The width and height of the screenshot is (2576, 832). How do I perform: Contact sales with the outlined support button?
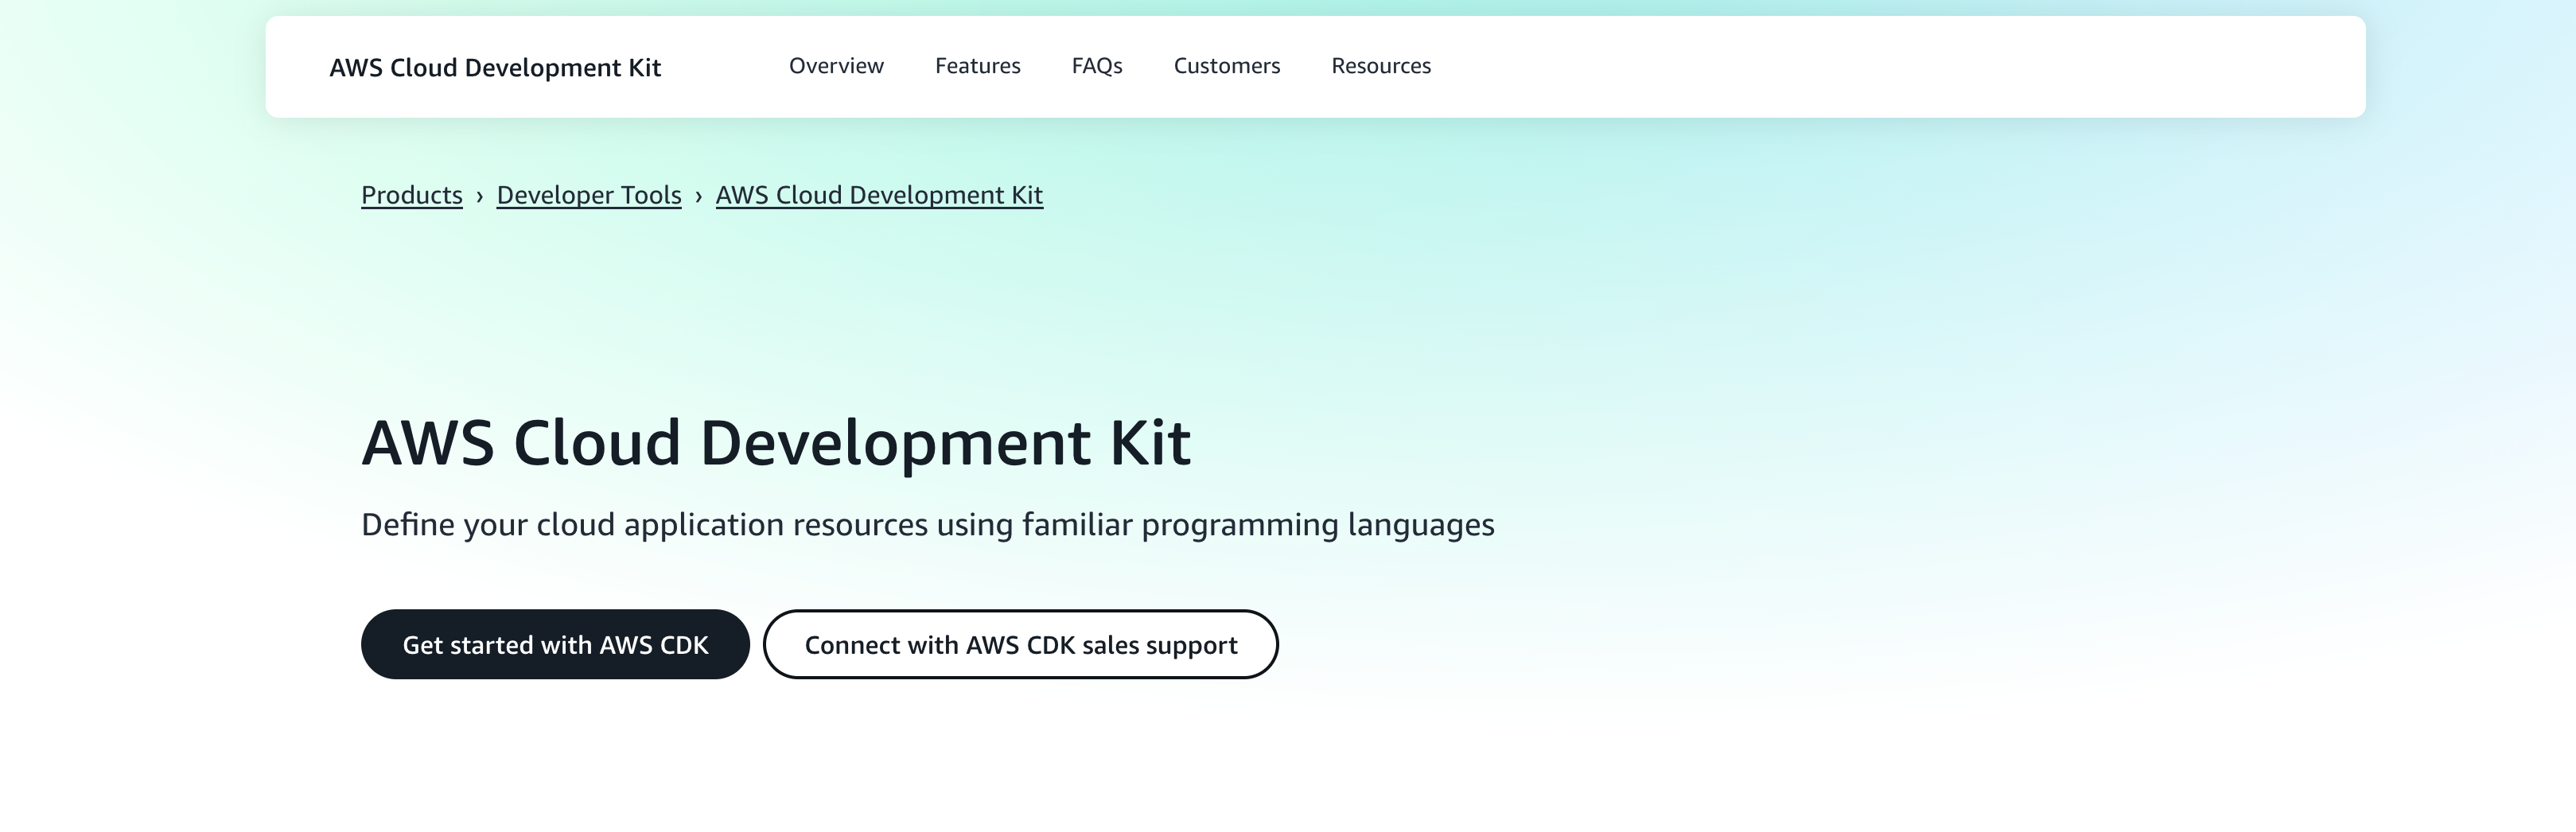coord(1021,644)
